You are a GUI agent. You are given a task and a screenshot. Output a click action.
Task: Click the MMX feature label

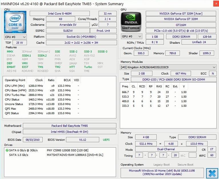click(x=10, y=52)
